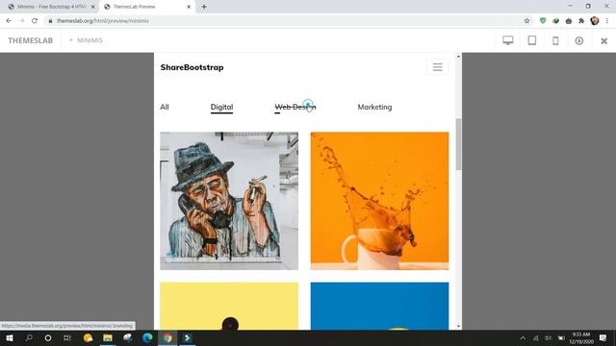Open the taskbar clock and calendar
The width and height of the screenshot is (616, 346).
pyautogui.click(x=581, y=337)
